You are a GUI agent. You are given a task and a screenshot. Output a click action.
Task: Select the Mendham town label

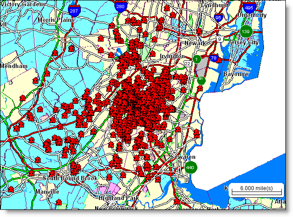14,66
